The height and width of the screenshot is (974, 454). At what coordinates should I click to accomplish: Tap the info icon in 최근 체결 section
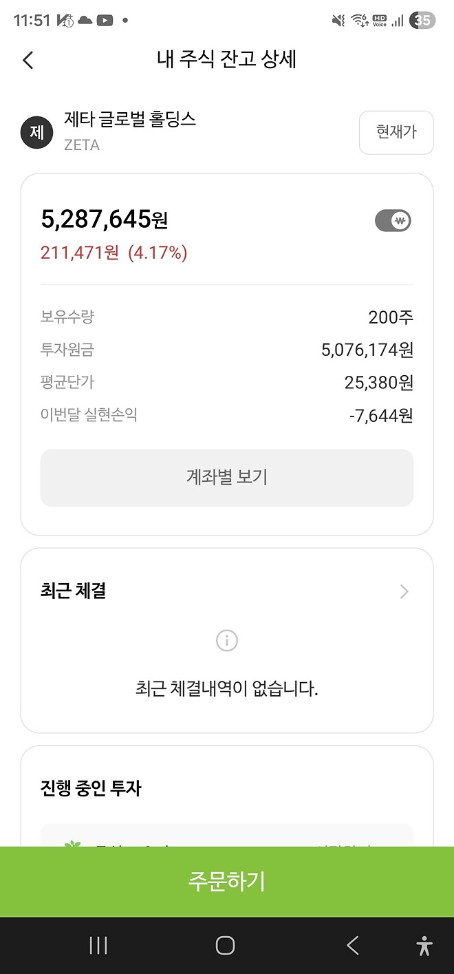point(226,640)
